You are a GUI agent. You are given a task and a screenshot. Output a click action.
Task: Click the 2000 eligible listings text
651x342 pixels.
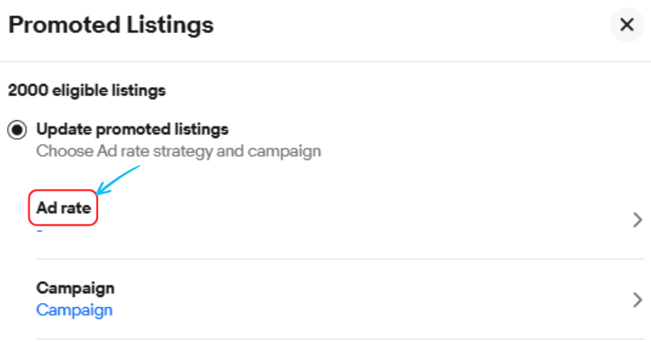(x=87, y=90)
